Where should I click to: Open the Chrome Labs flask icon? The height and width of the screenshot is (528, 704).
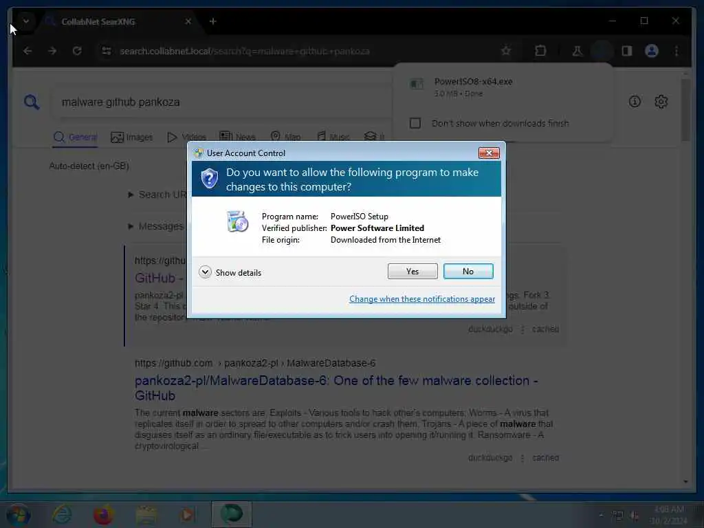pyautogui.click(x=577, y=51)
